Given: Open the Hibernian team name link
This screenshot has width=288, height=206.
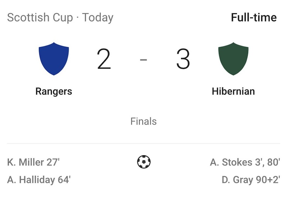Looking at the screenshot, I should 233,91.
